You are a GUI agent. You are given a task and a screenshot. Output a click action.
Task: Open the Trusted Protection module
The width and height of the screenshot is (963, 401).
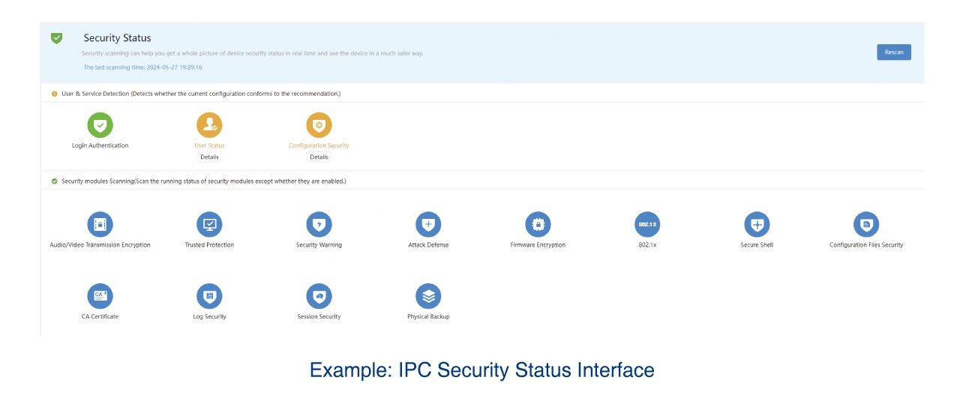[209, 224]
